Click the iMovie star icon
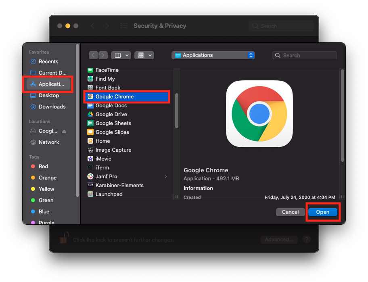Viewport: 368px width, 282px height. [90, 159]
